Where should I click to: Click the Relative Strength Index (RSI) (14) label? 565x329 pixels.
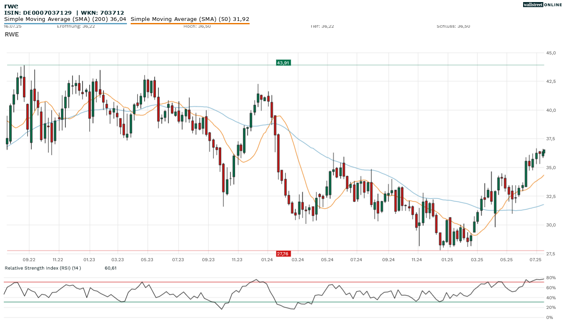(43, 268)
